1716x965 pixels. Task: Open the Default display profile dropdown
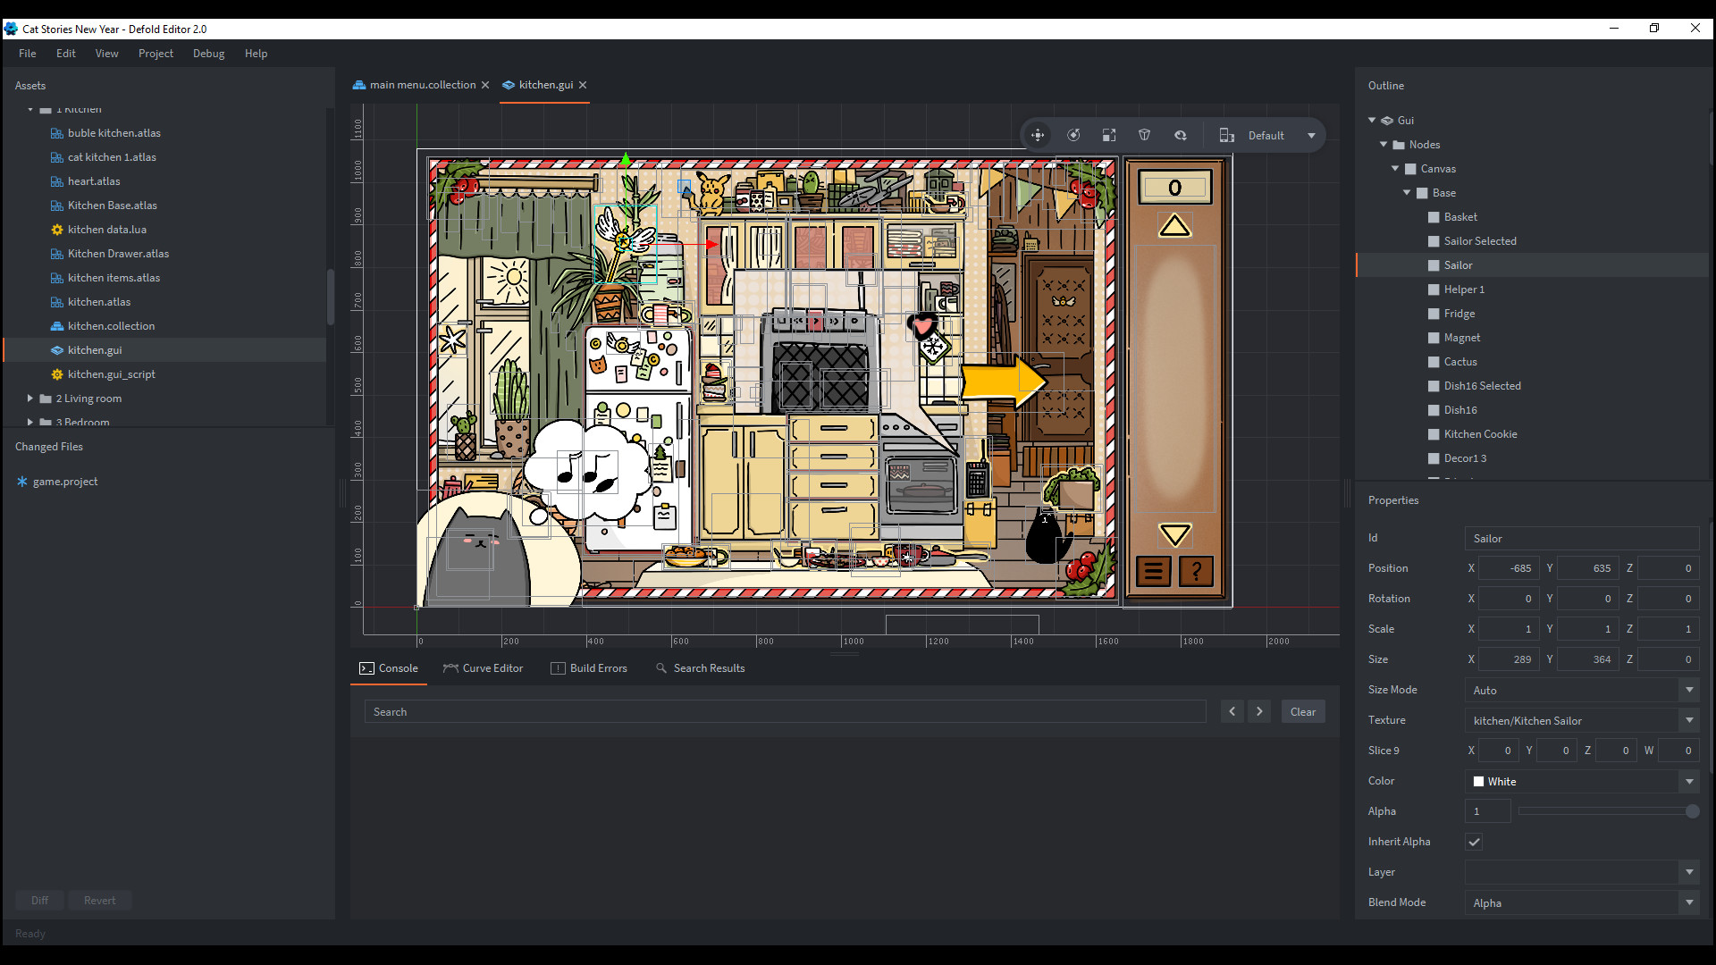point(1287,135)
